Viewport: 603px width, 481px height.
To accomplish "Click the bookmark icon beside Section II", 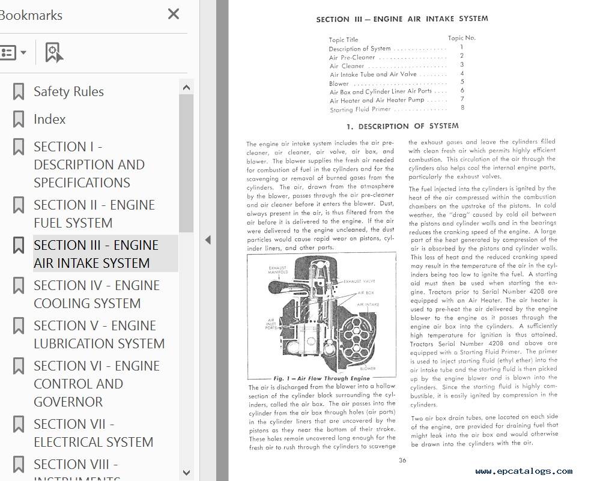I will pos(19,205).
